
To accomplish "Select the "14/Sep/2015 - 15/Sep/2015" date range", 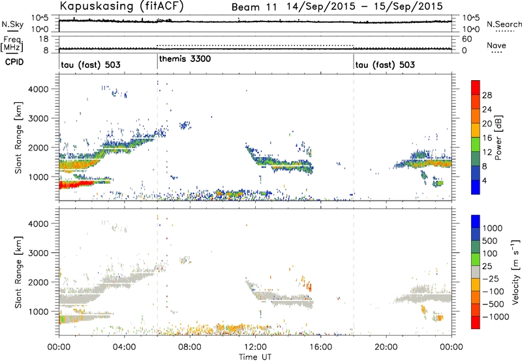I will [365, 7].
